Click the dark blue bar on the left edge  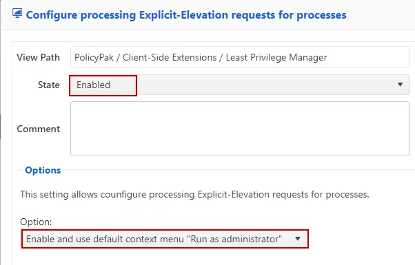pyautogui.click(x=0, y=126)
